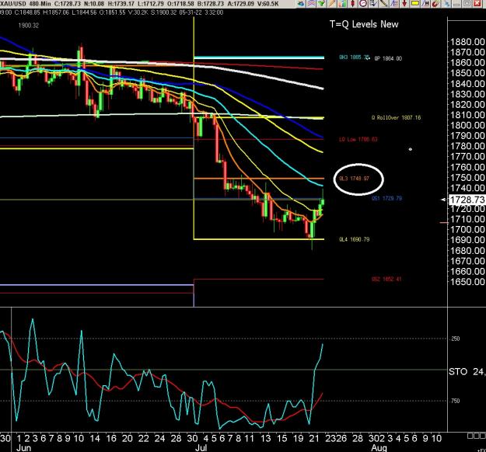Click the red LQ Low level label
486x452 pixels.
[358, 139]
